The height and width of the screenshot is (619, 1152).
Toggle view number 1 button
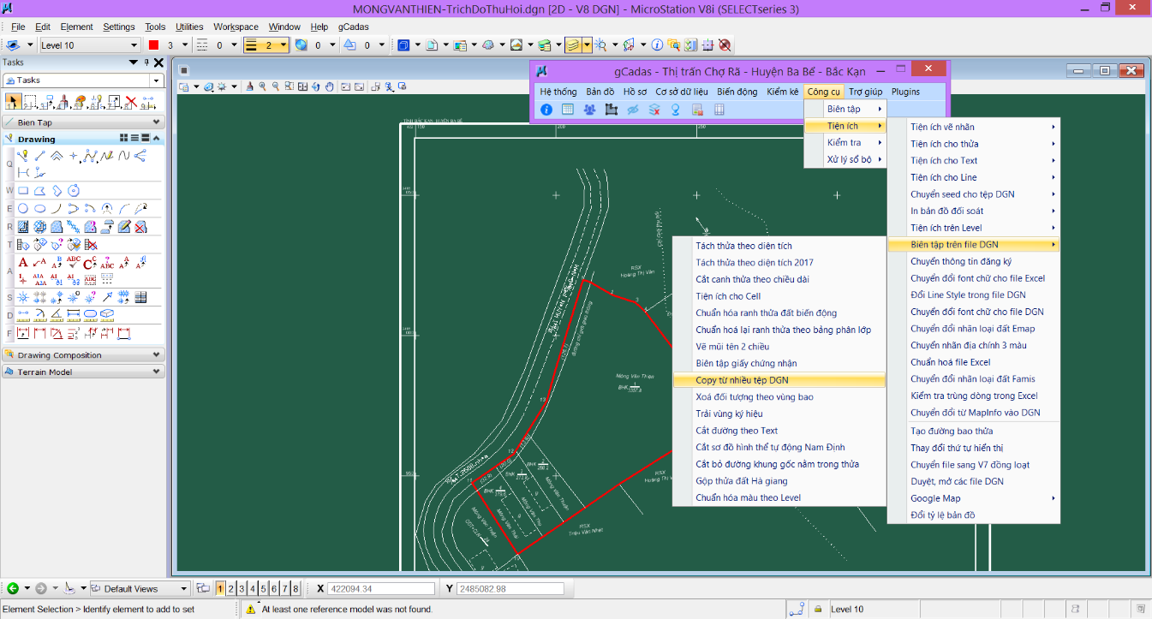click(x=221, y=588)
